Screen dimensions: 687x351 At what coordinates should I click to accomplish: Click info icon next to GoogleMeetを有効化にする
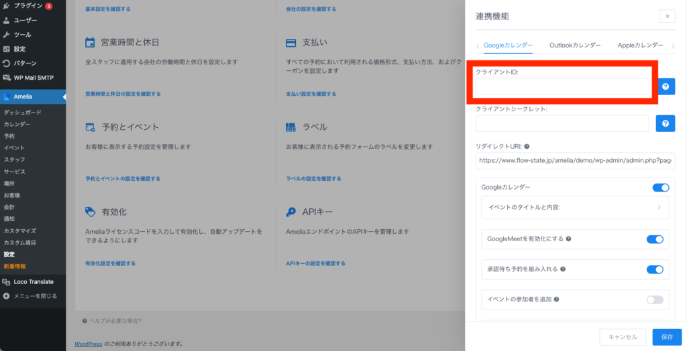tap(569, 239)
